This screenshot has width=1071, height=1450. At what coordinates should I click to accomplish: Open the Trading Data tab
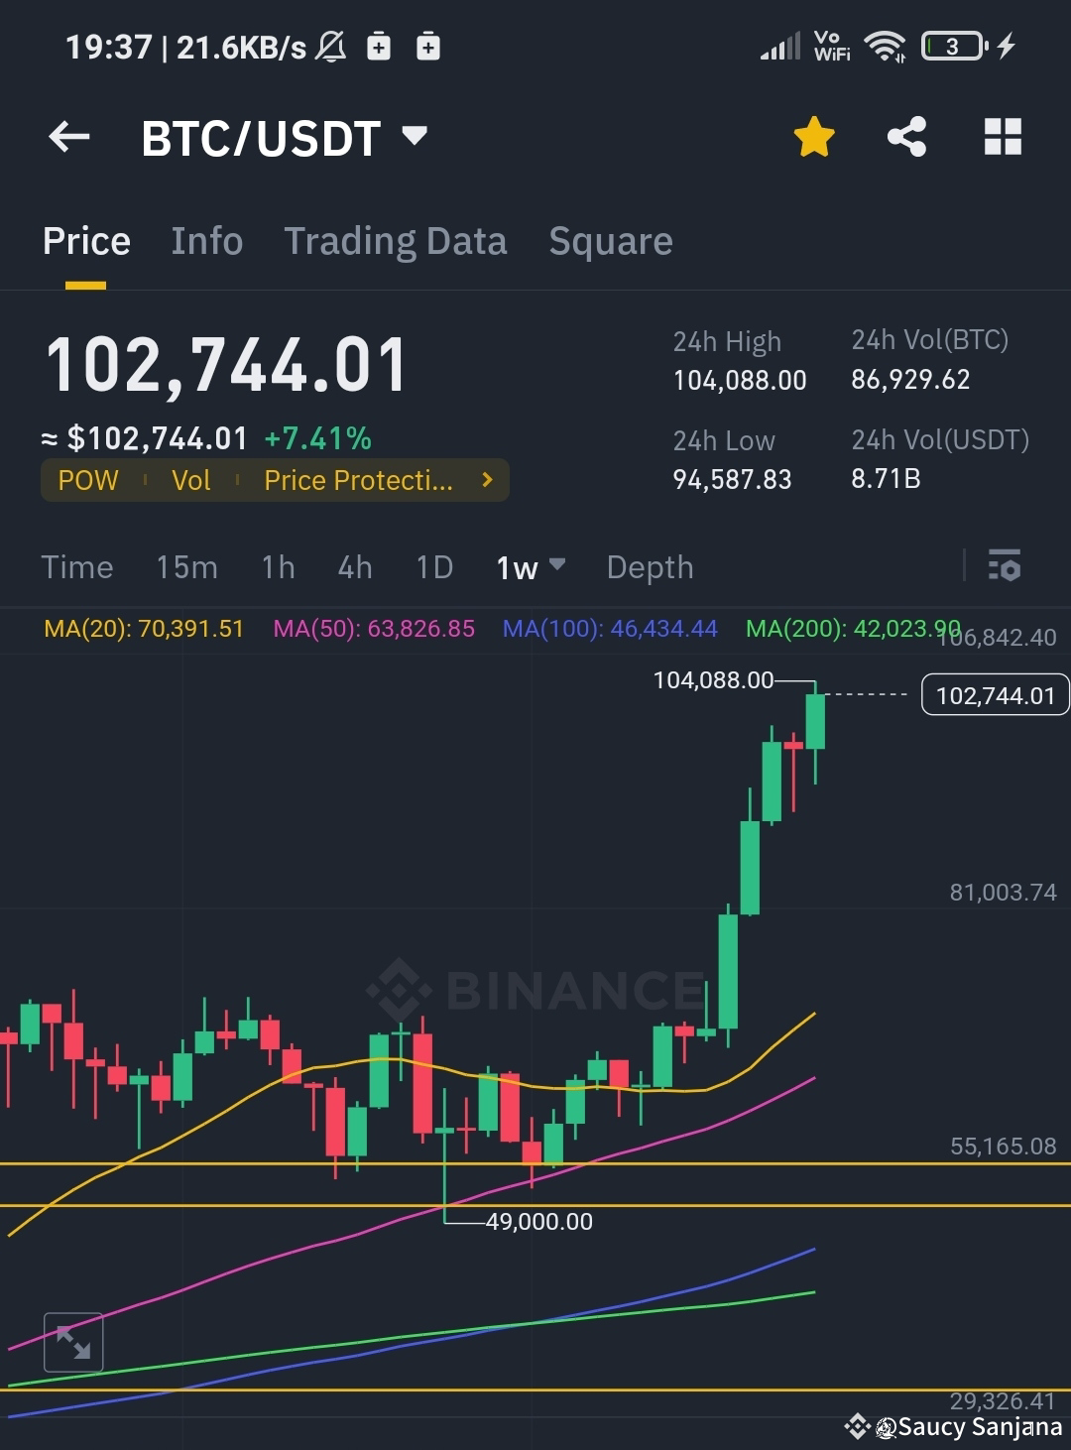(395, 241)
